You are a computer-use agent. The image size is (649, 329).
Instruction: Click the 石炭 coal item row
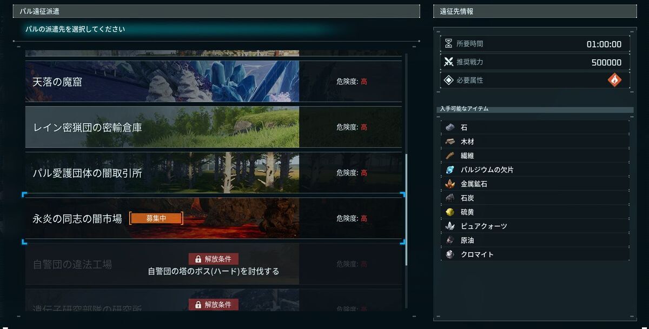tap(535, 198)
